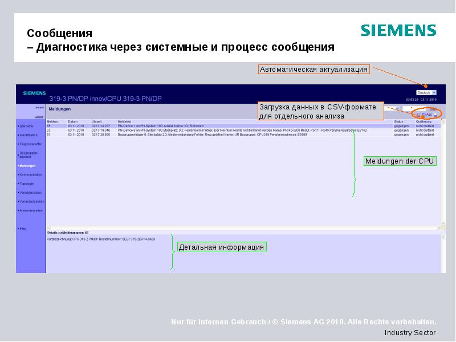
Task: Click the Logout link
Action: coord(40,116)
